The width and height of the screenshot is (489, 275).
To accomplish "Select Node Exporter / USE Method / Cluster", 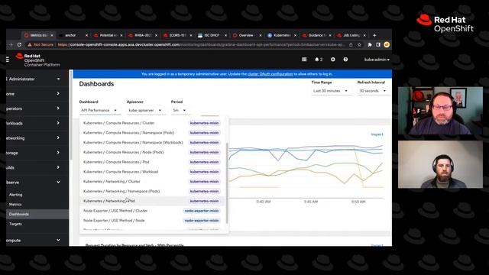I will pyautogui.click(x=152, y=211).
